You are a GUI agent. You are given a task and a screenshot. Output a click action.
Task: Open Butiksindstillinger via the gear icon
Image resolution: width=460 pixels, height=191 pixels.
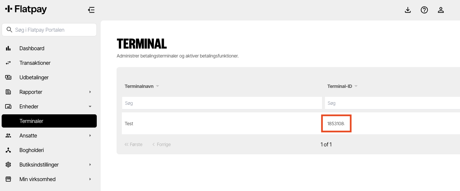tap(8, 165)
